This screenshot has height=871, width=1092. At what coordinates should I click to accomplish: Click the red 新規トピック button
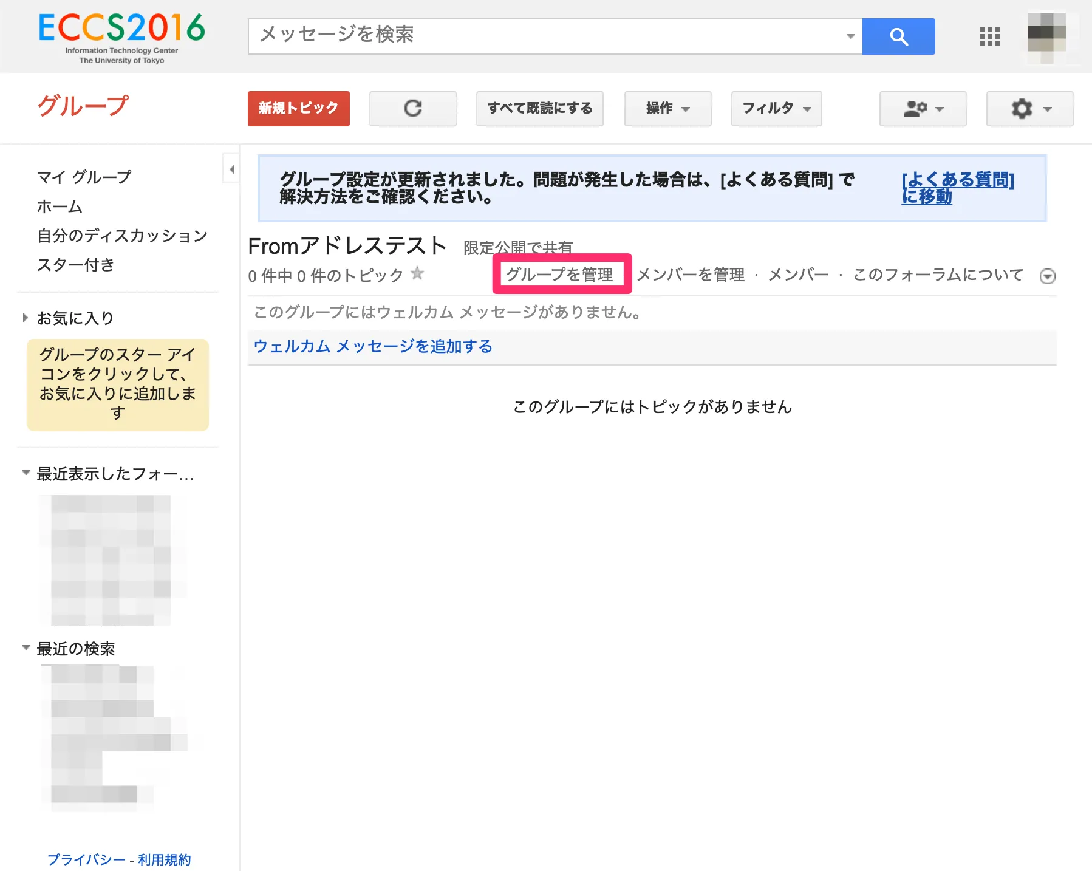[298, 109]
